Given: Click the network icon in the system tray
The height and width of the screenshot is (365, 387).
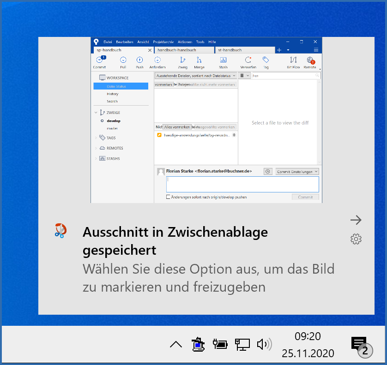Looking at the screenshot, I should pos(242,344).
